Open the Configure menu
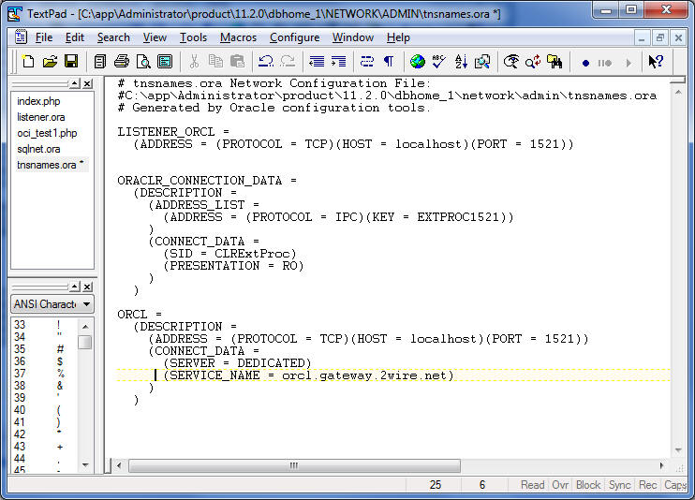This screenshot has width=695, height=500. click(x=294, y=37)
